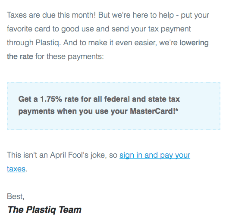Click the "for these payments:" text
Screen dimensions: 226x221
point(69,57)
